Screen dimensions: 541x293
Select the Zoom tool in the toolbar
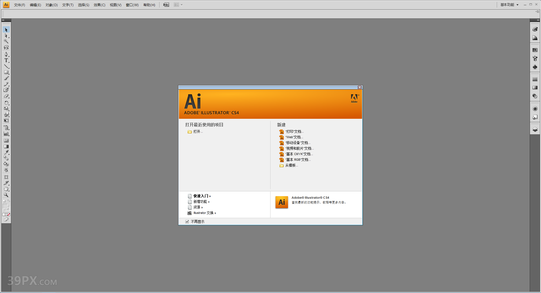(6, 194)
